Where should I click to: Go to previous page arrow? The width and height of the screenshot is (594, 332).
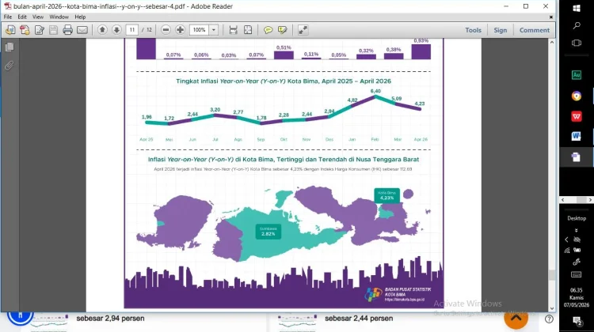coord(102,30)
